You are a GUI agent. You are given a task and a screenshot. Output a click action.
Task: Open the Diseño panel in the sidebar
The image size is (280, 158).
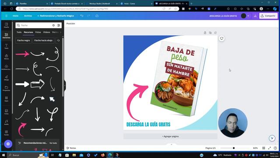tap(6, 25)
